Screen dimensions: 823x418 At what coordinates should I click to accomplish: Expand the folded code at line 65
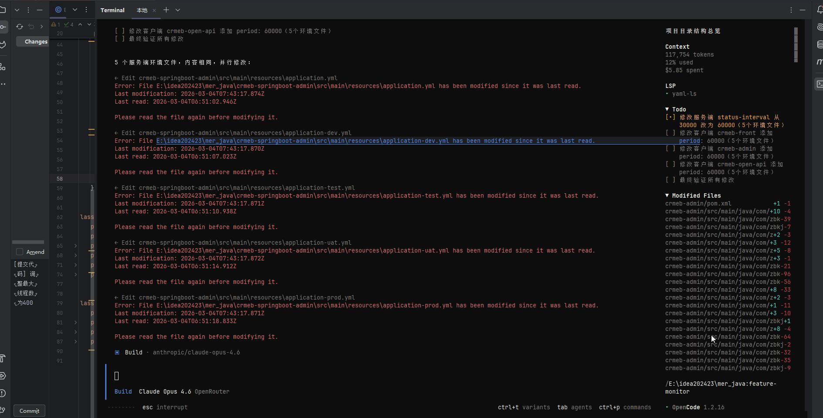coord(75,246)
